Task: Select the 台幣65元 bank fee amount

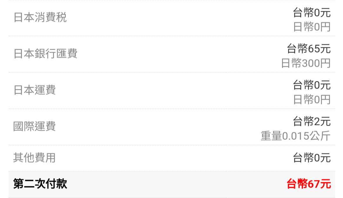Action: [309, 49]
